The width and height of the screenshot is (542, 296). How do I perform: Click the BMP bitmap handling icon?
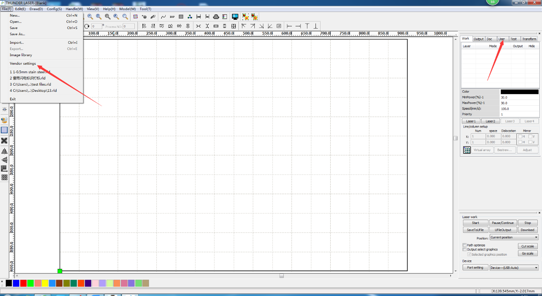(172, 17)
